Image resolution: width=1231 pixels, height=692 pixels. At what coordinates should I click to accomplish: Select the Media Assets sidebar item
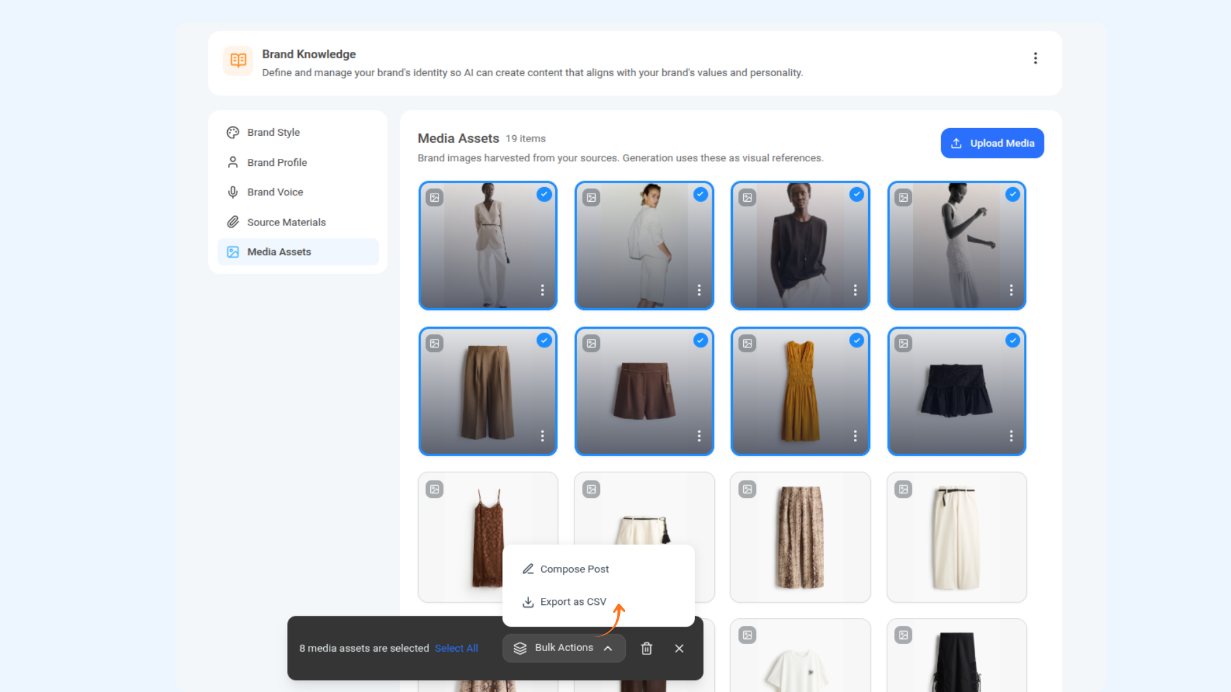pyautogui.click(x=298, y=252)
